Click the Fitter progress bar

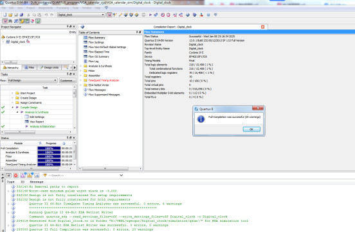(x=49, y=156)
